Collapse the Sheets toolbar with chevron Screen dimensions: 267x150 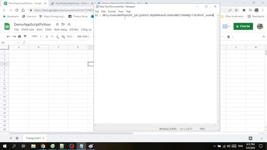pyautogui.click(x=263, y=37)
